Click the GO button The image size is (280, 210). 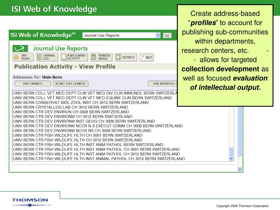[167, 36]
